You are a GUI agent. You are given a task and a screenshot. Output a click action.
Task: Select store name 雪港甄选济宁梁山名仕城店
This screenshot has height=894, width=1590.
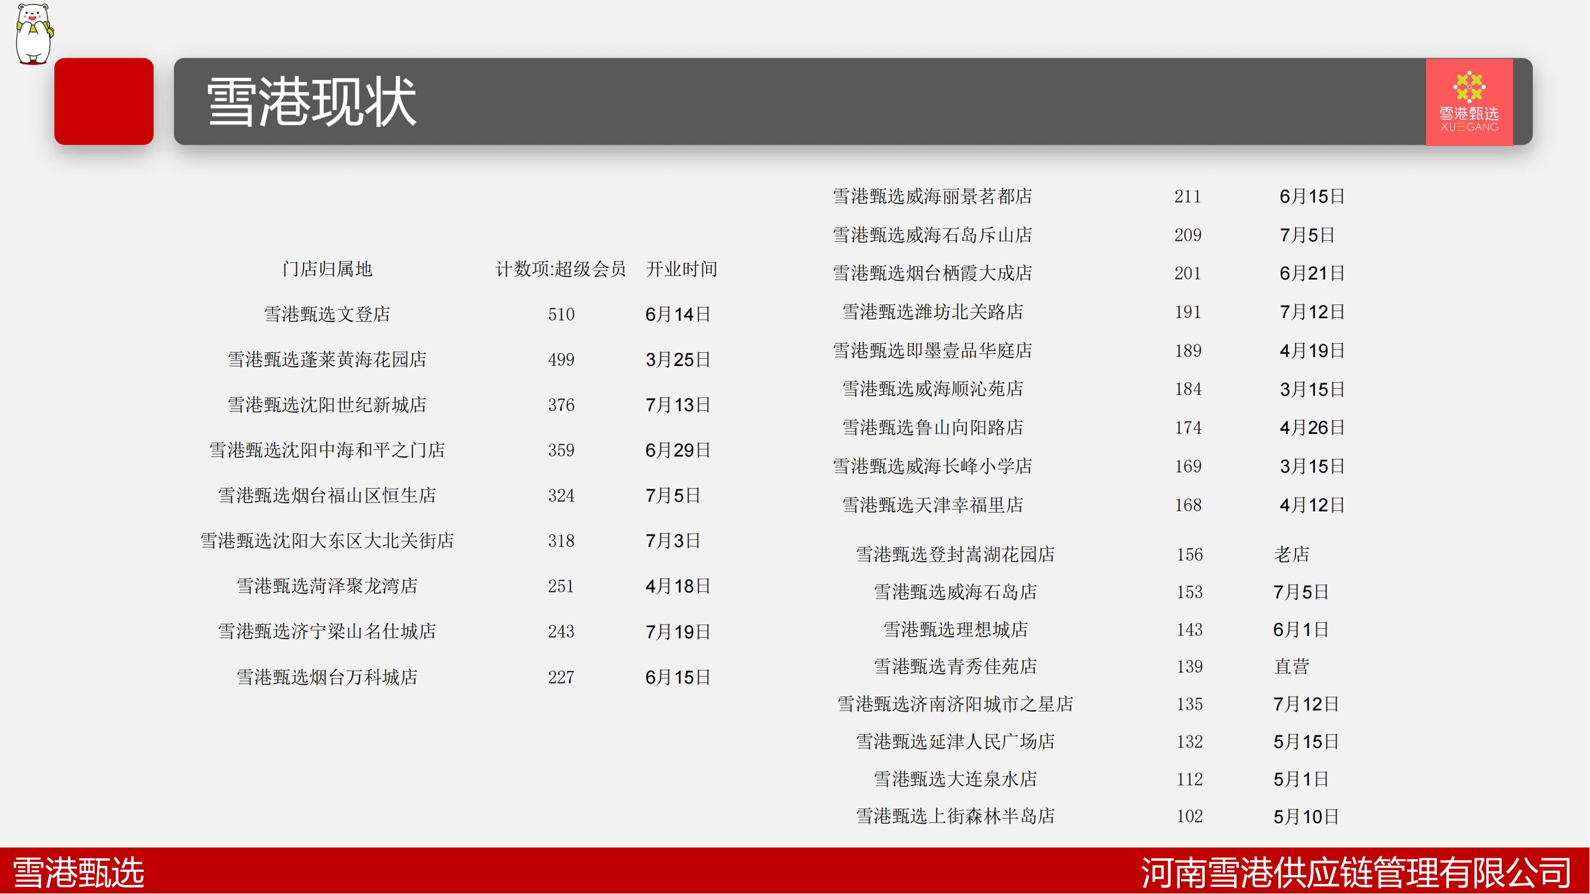click(x=327, y=631)
